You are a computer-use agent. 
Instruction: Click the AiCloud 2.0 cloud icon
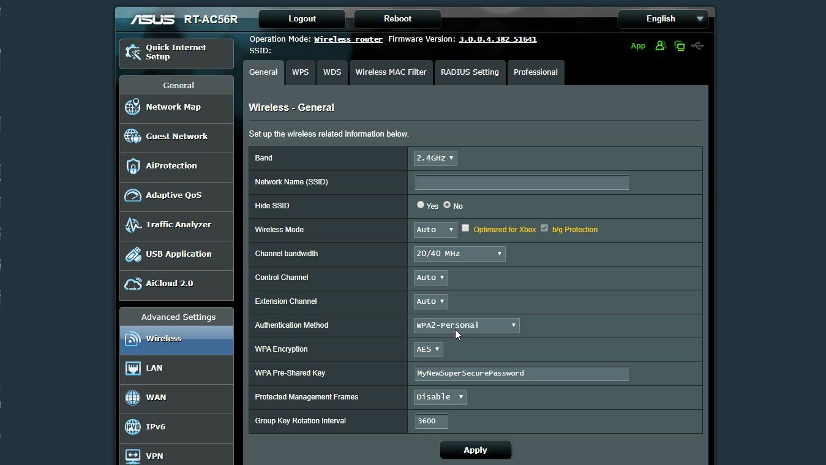(x=133, y=284)
